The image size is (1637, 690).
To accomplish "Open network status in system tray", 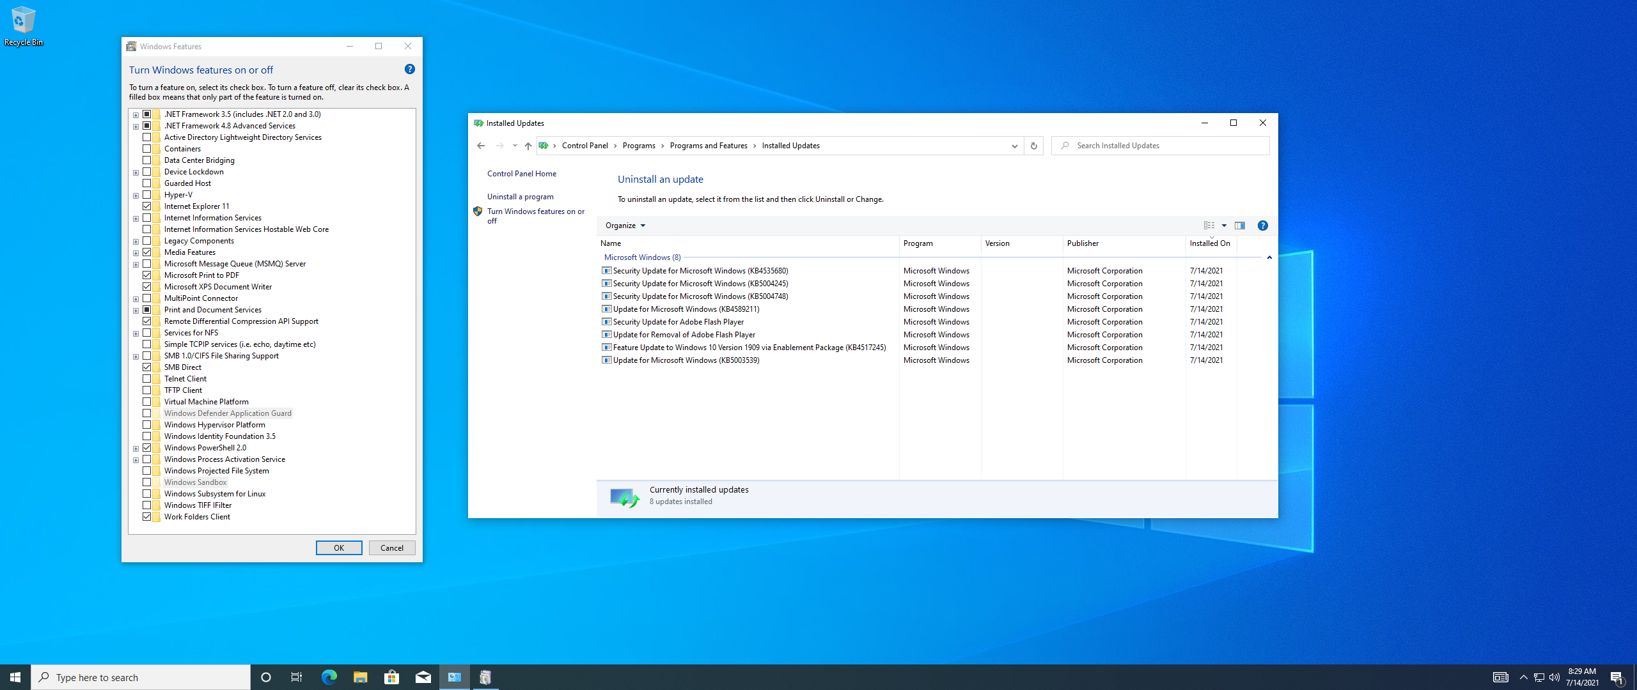I will (1539, 677).
